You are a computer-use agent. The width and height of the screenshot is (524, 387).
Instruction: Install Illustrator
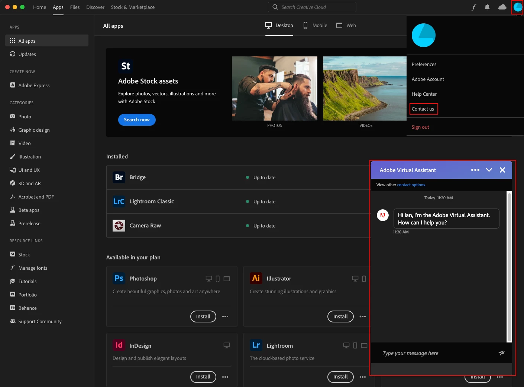(x=340, y=317)
